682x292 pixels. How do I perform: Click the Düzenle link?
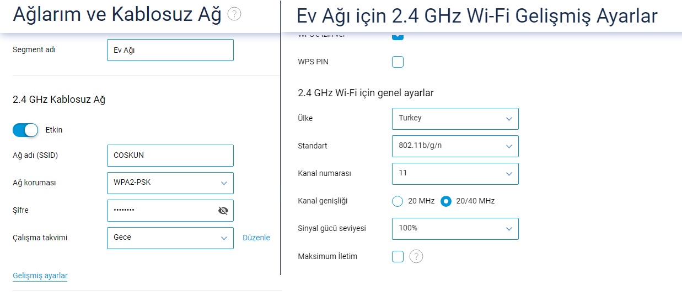(256, 238)
